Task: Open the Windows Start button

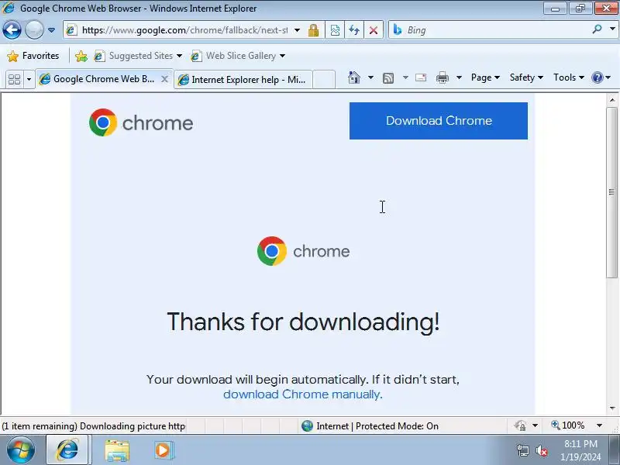Action: click(x=20, y=450)
